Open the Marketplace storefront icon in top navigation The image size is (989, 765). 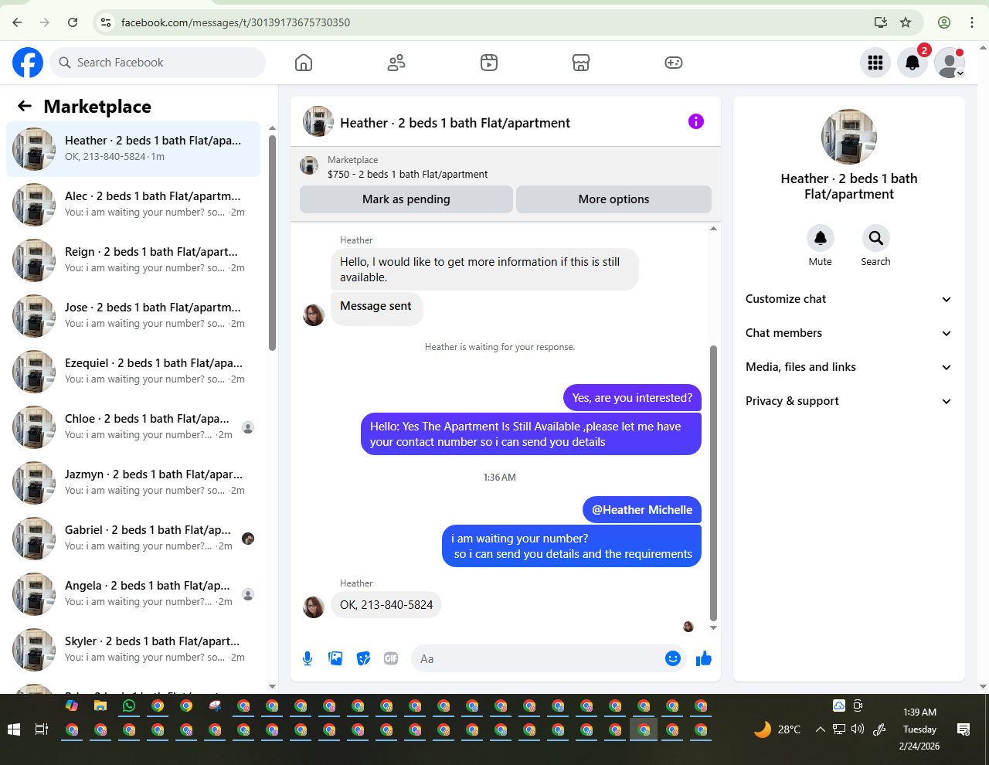point(581,63)
